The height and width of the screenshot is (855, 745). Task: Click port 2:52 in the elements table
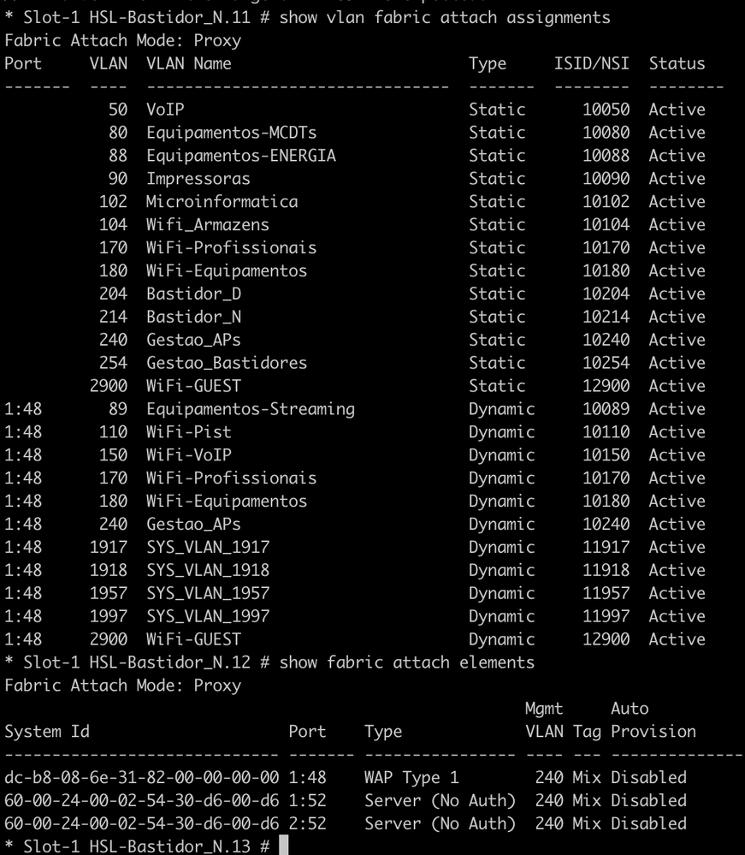pos(308,824)
